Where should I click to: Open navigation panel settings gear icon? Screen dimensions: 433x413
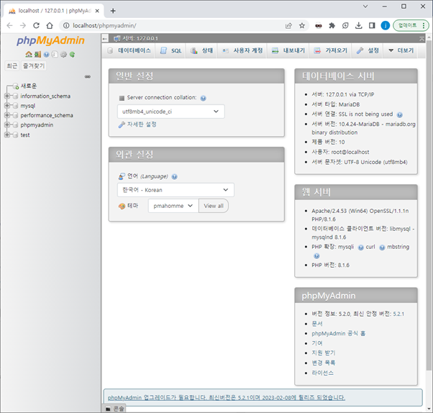coord(63,55)
